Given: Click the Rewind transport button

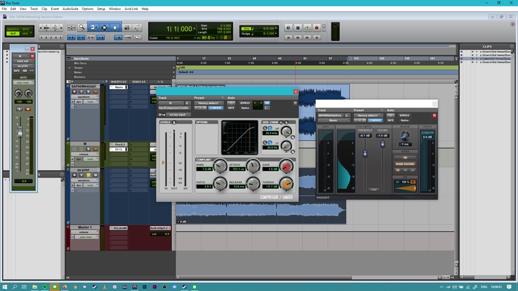Looking at the screenshot, I should (298, 38).
